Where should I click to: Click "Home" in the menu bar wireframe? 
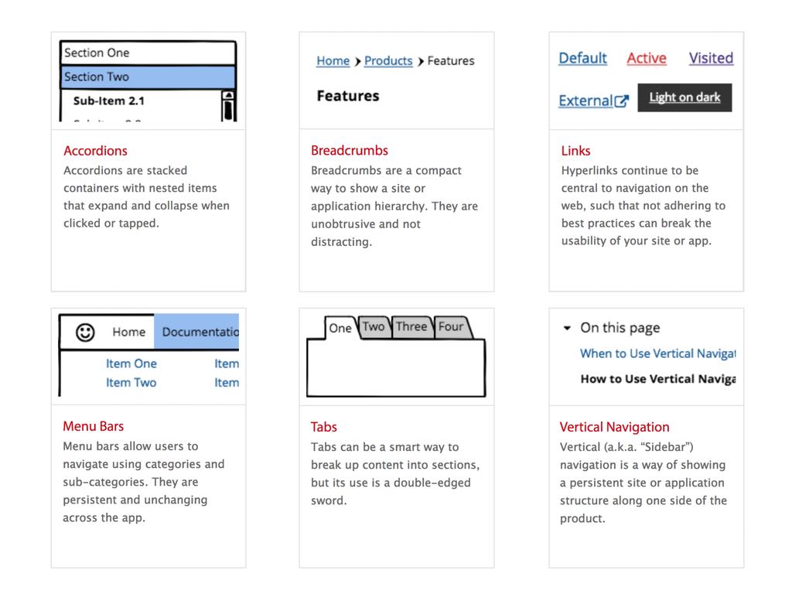128,332
